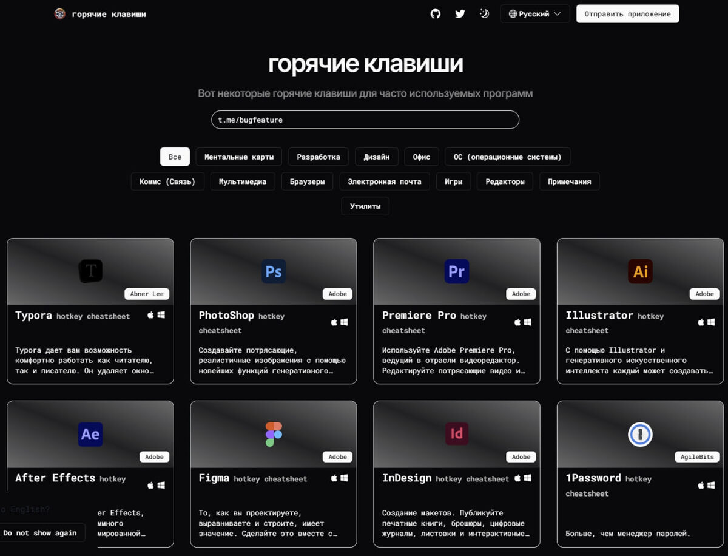Click the Typora app icon
Screen dimensions: 728x556
[90, 271]
